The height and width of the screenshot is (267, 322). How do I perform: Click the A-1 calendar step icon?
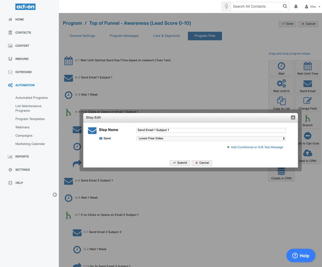point(69,61)
